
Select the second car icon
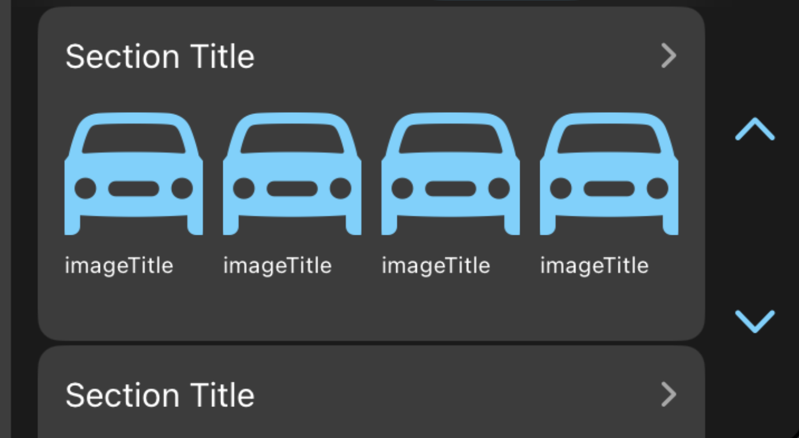[x=292, y=174]
